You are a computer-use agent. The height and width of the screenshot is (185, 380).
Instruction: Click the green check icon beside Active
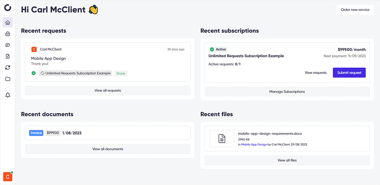[212, 49]
